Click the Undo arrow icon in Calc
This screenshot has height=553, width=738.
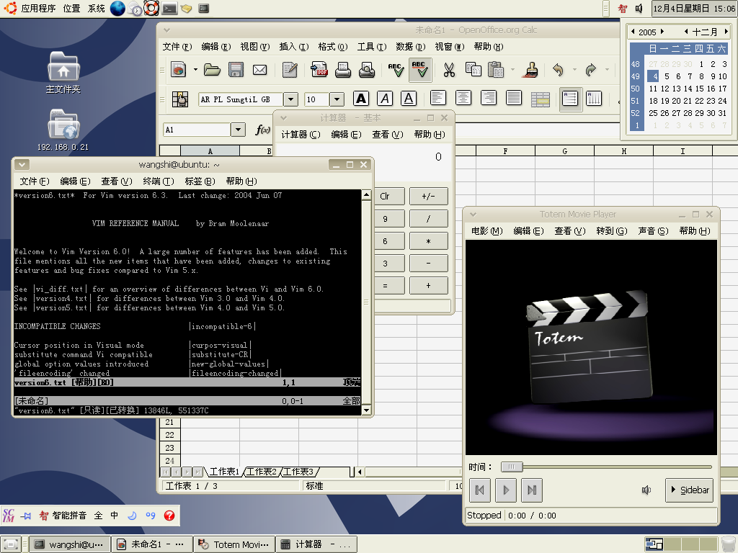click(x=559, y=70)
